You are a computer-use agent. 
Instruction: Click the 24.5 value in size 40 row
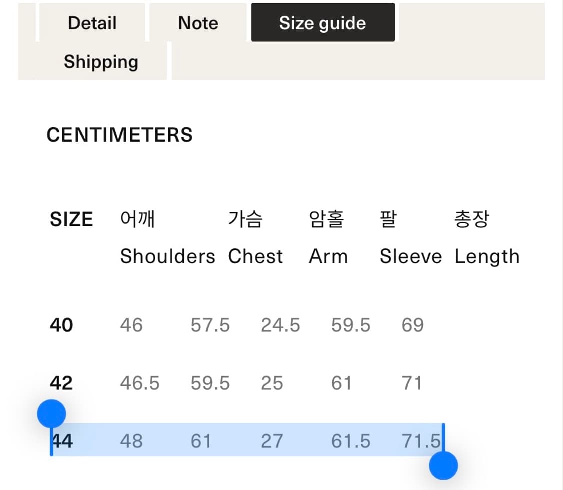tap(280, 325)
